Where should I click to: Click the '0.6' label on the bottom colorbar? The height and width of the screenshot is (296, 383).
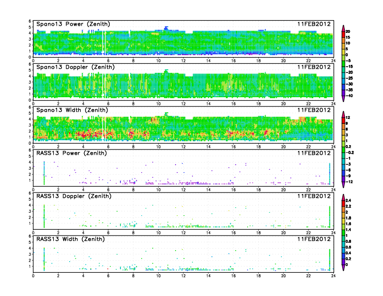(348, 247)
